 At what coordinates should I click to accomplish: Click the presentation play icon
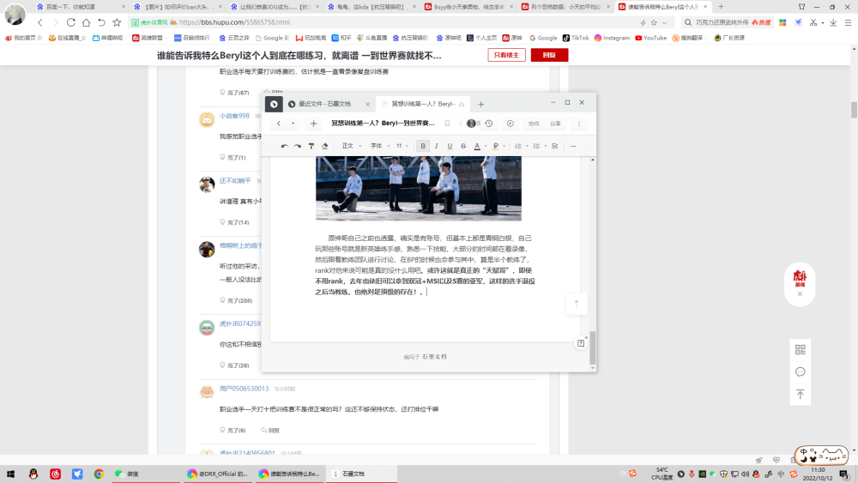click(511, 124)
